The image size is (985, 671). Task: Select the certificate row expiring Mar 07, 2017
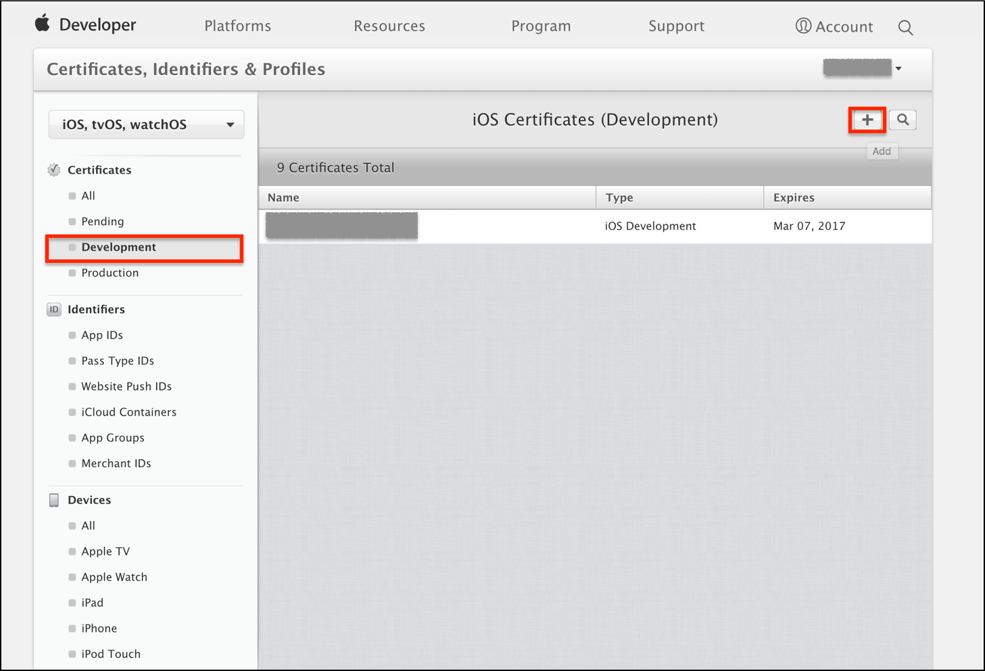pyautogui.click(x=595, y=226)
